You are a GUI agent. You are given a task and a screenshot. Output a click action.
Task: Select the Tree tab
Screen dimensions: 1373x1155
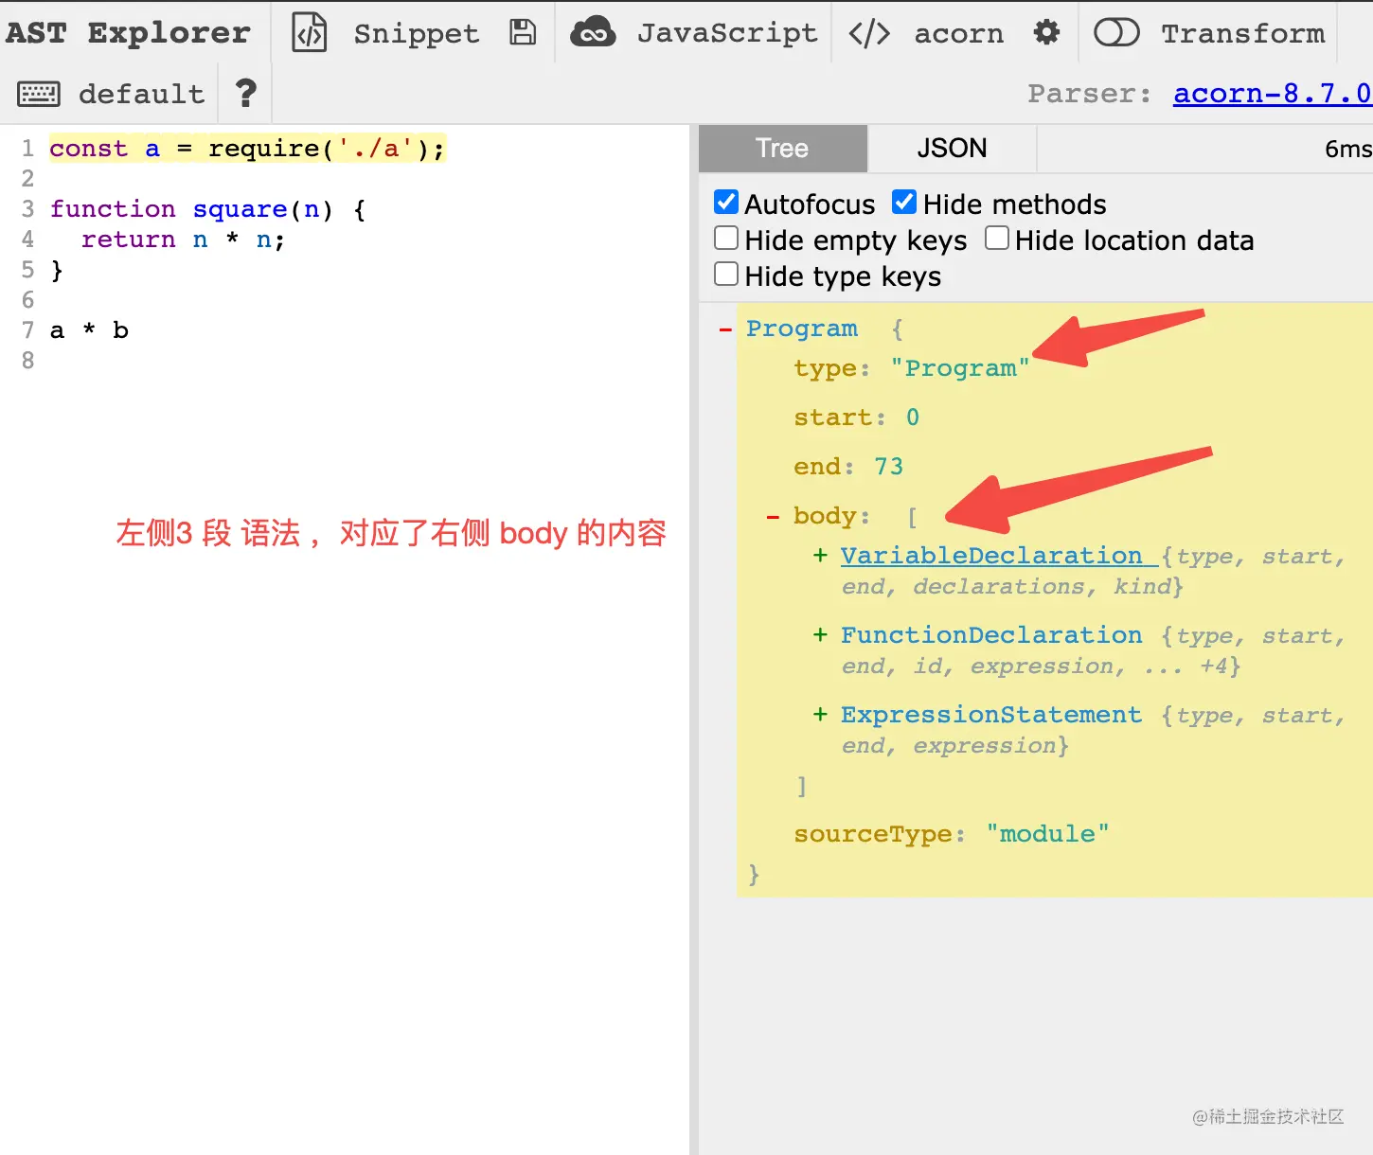pos(782,149)
